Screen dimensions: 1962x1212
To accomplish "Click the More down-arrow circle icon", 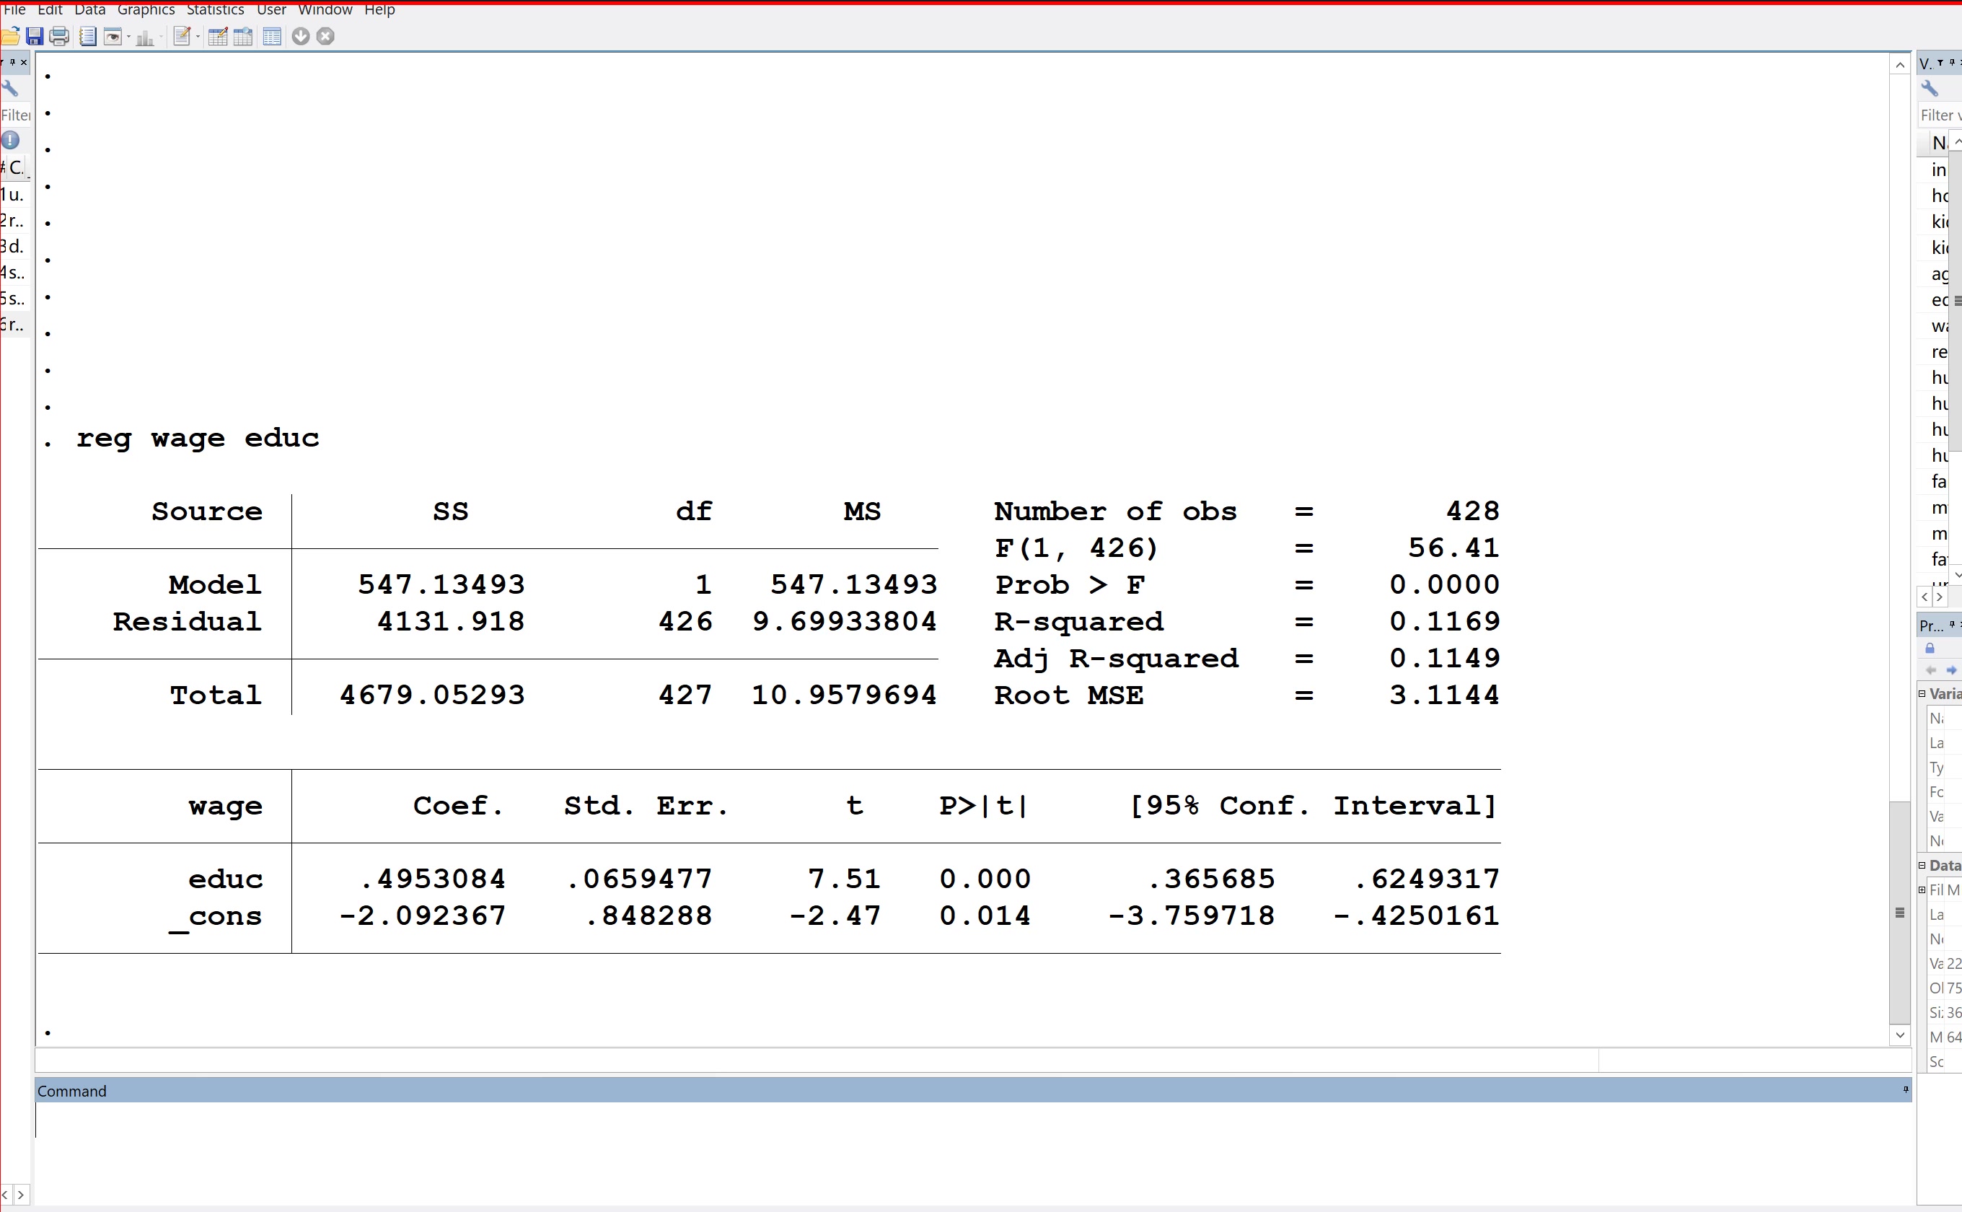I will coord(301,36).
